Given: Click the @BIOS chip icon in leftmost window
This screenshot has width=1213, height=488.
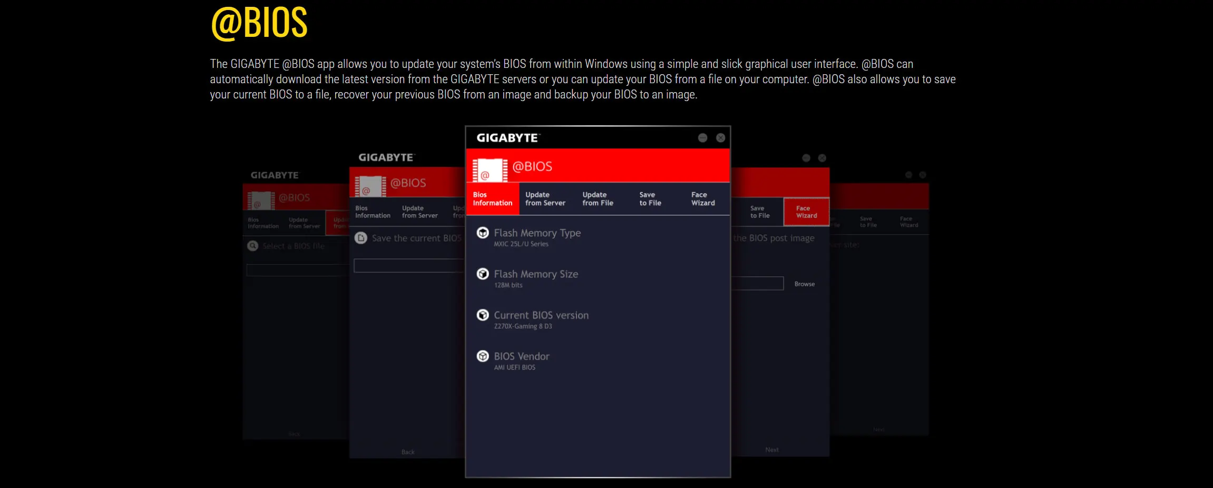Looking at the screenshot, I should (x=261, y=201).
